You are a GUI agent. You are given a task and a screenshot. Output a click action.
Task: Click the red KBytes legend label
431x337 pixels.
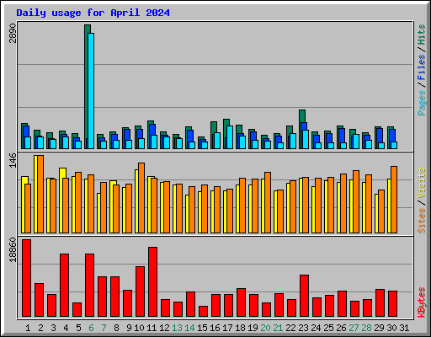[x=421, y=302]
